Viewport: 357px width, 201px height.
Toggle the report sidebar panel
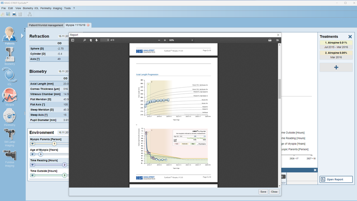[x=73, y=40]
